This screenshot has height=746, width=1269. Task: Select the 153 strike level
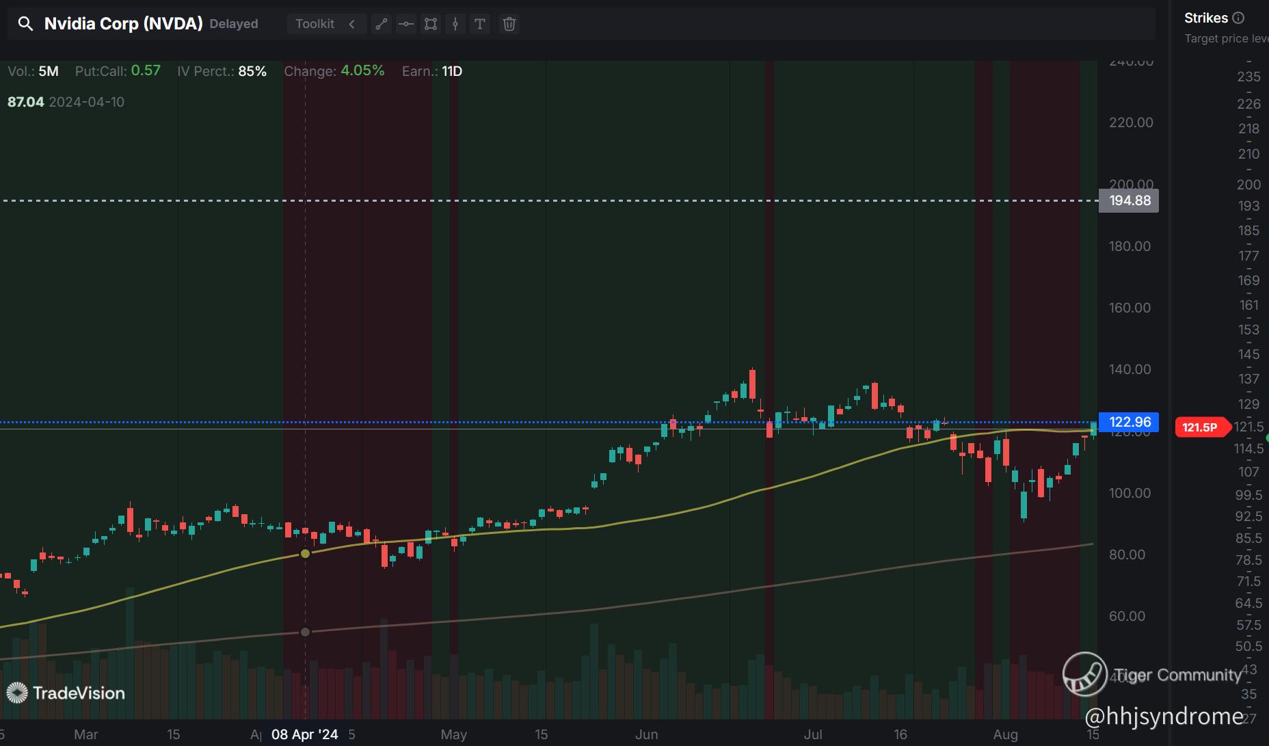click(1248, 330)
